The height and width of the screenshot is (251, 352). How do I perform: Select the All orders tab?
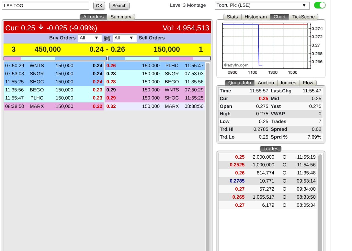(x=93, y=17)
